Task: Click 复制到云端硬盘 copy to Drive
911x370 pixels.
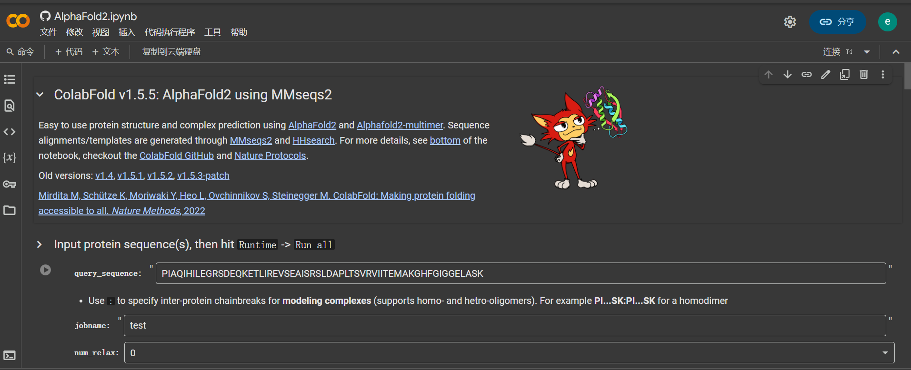Action: coord(171,52)
